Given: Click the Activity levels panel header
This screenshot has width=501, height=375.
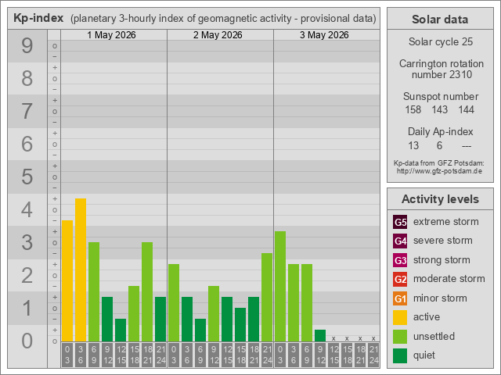Looking at the screenshot, I should [x=440, y=199].
